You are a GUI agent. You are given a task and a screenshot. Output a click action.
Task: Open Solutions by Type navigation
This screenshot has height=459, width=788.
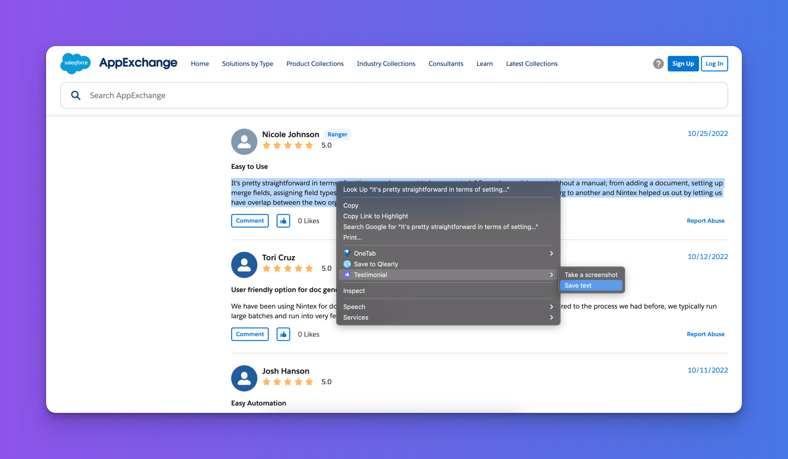coord(248,64)
